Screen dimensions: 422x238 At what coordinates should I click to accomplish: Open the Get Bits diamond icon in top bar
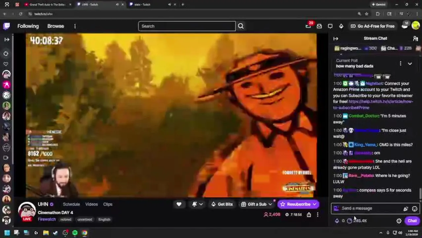(x=341, y=26)
